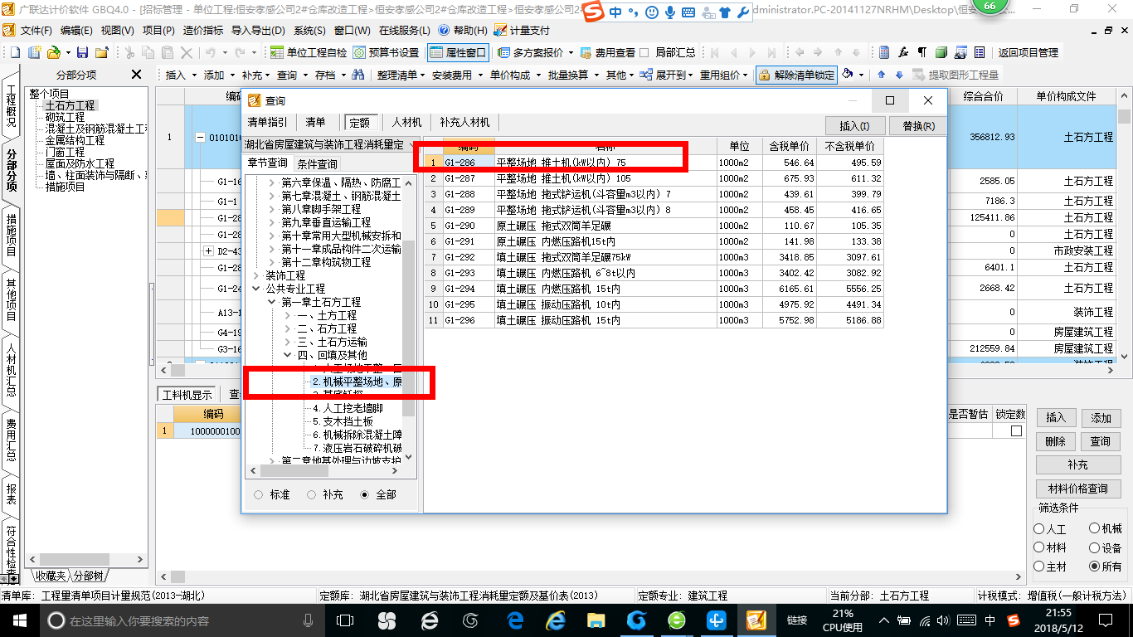The width and height of the screenshot is (1133, 637).
Task: Click the calculator icon in top toolbar
Action: click(885, 52)
